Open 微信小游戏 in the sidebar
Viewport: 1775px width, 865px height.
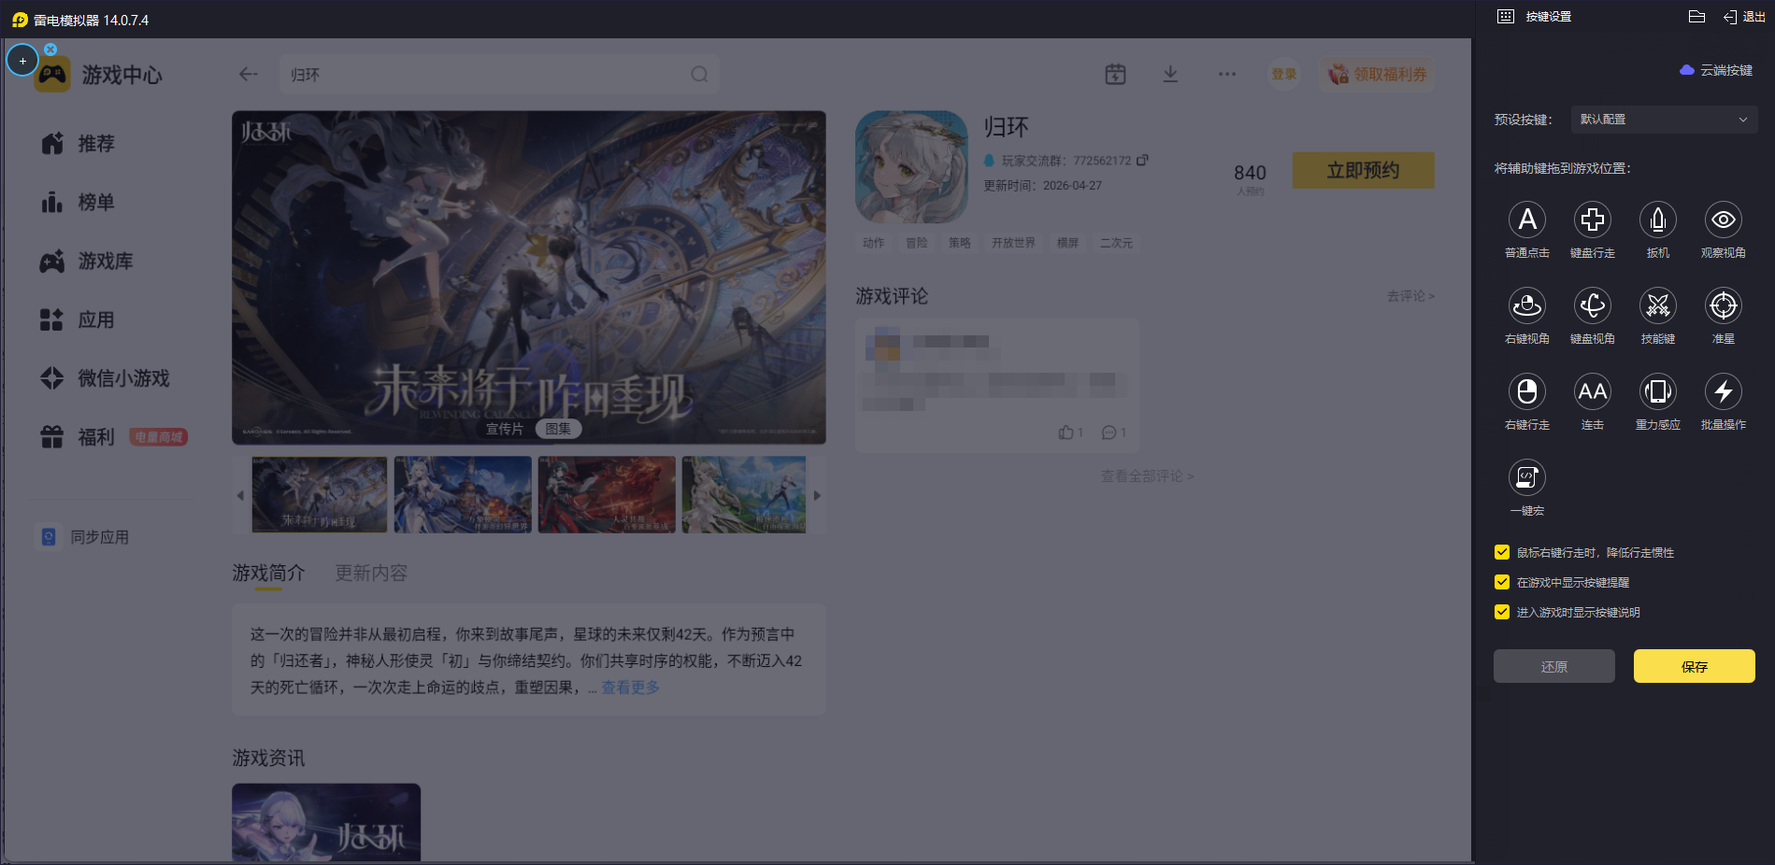pyautogui.click(x=106, y=378)
